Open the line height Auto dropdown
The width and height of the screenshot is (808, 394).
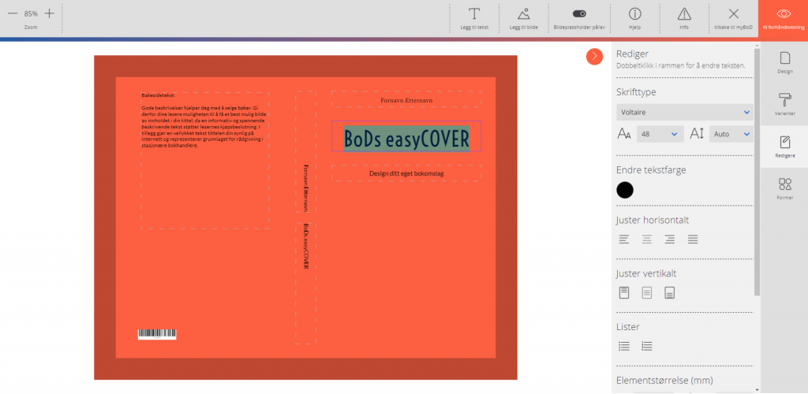[x=731, y=134]
